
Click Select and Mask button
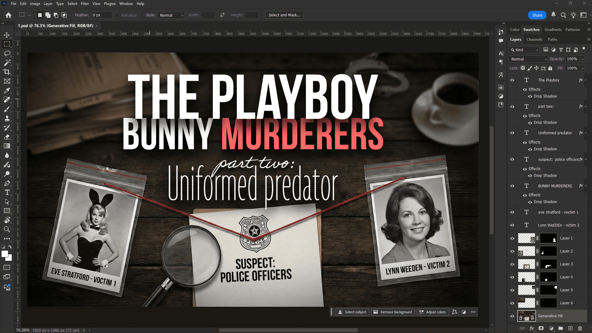pyautogui.click(x=284, y=15)
